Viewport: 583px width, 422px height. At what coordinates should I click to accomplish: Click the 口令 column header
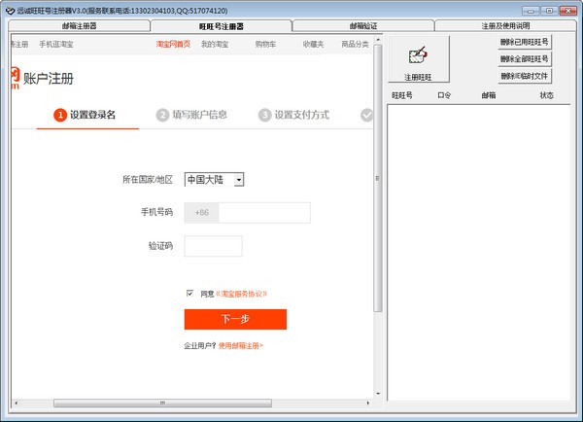click(444, 95)
